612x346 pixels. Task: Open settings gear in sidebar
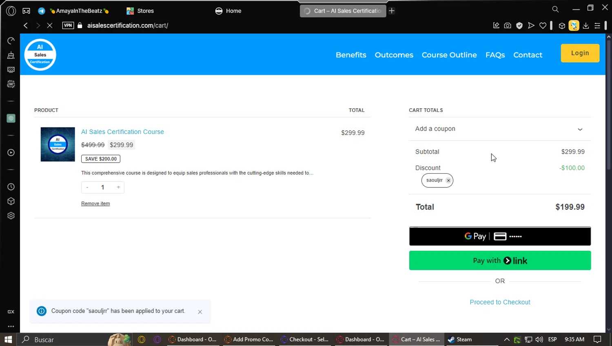pyautogui.click(x=11, y=216)
